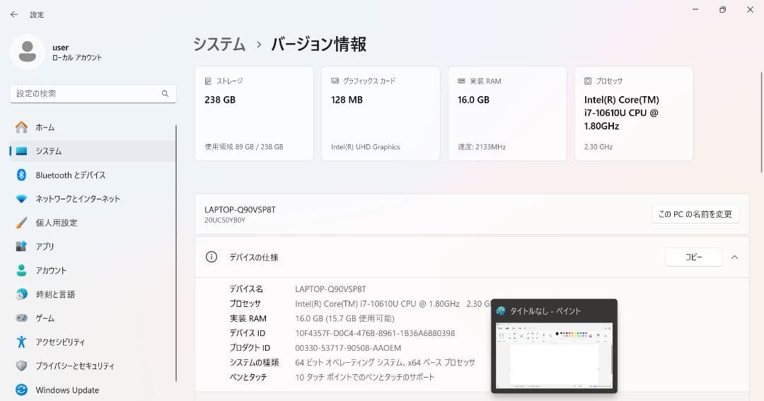Open the タイトルなし - ペイント window thumbnail

click(554, 356)
